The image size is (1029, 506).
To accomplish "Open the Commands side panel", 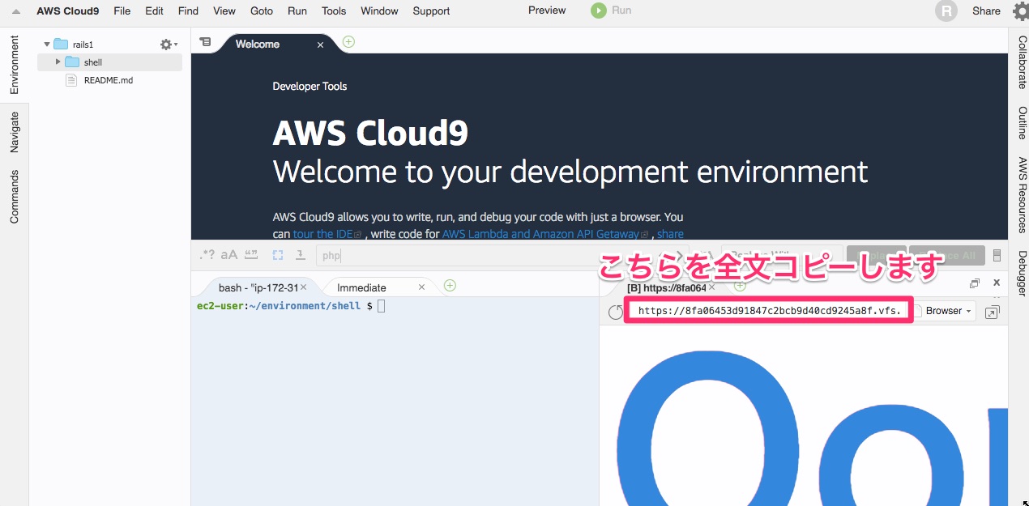I will click(14, 197).
